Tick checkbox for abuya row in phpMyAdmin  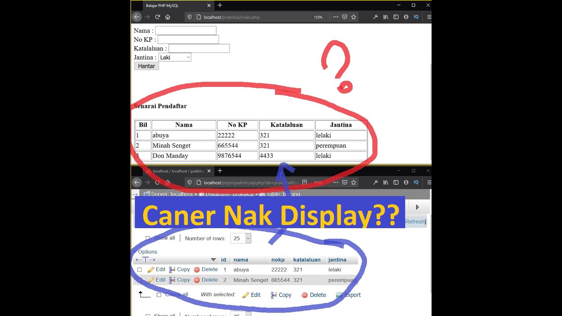140,270
